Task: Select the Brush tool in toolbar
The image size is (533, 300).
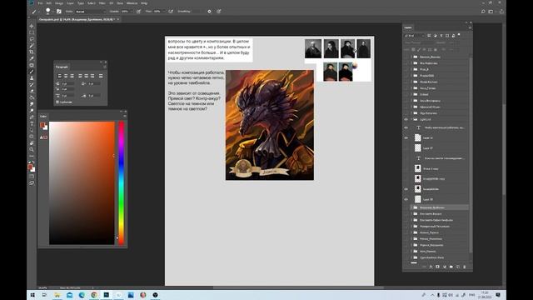Action: pyautogui.click(x=32, y=72)
